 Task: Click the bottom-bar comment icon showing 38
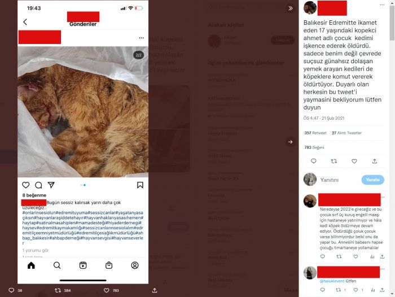11,290
